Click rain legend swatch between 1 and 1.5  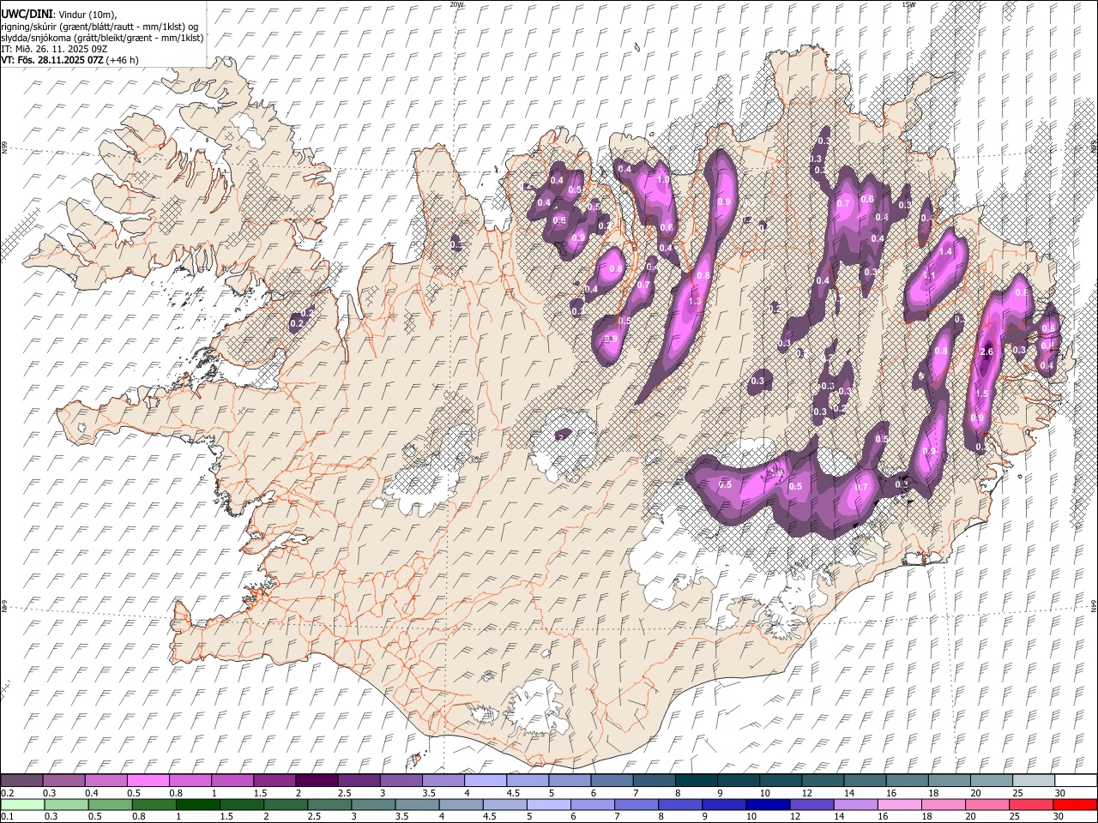[x=197, y=805]
